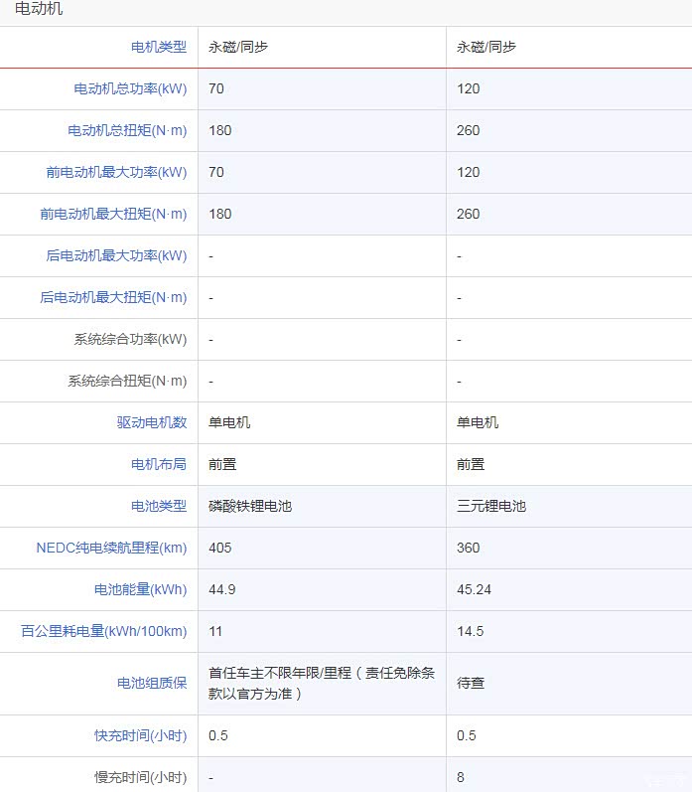Viewport: 692px width, 792px height.
Task: Open the 后电动机最大扭矩(N·m) link
Action: click(113, 297)
